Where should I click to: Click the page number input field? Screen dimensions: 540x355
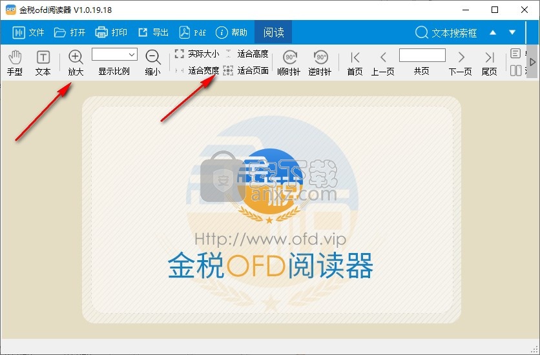(422, 55)
